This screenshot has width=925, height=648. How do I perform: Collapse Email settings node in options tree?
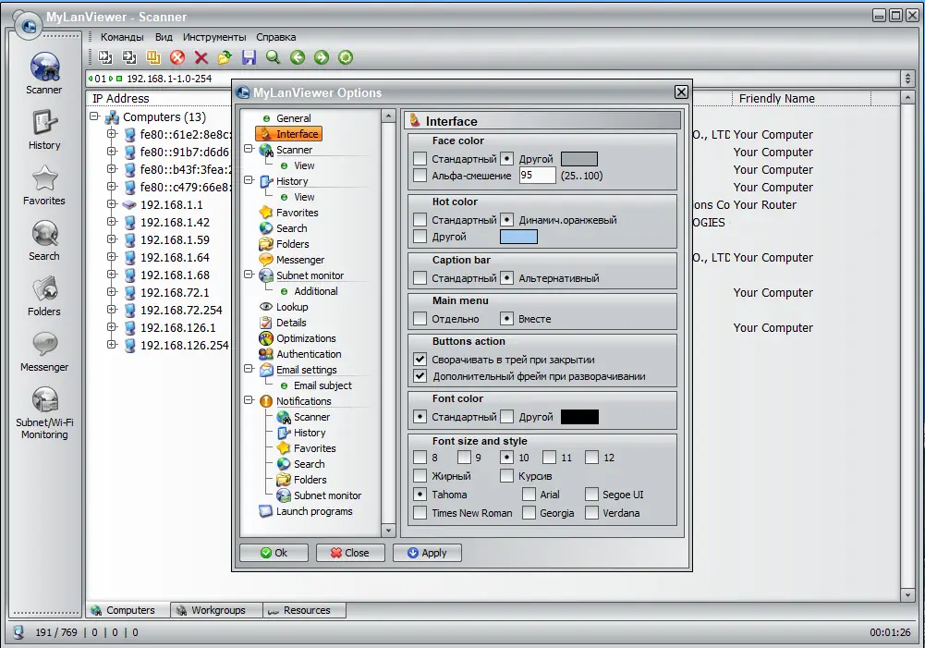(249, 369)
